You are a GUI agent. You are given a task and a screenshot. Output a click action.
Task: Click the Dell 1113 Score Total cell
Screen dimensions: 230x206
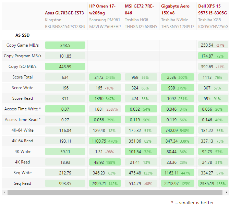point(213,77)
